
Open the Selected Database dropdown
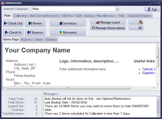coord(117,9)
